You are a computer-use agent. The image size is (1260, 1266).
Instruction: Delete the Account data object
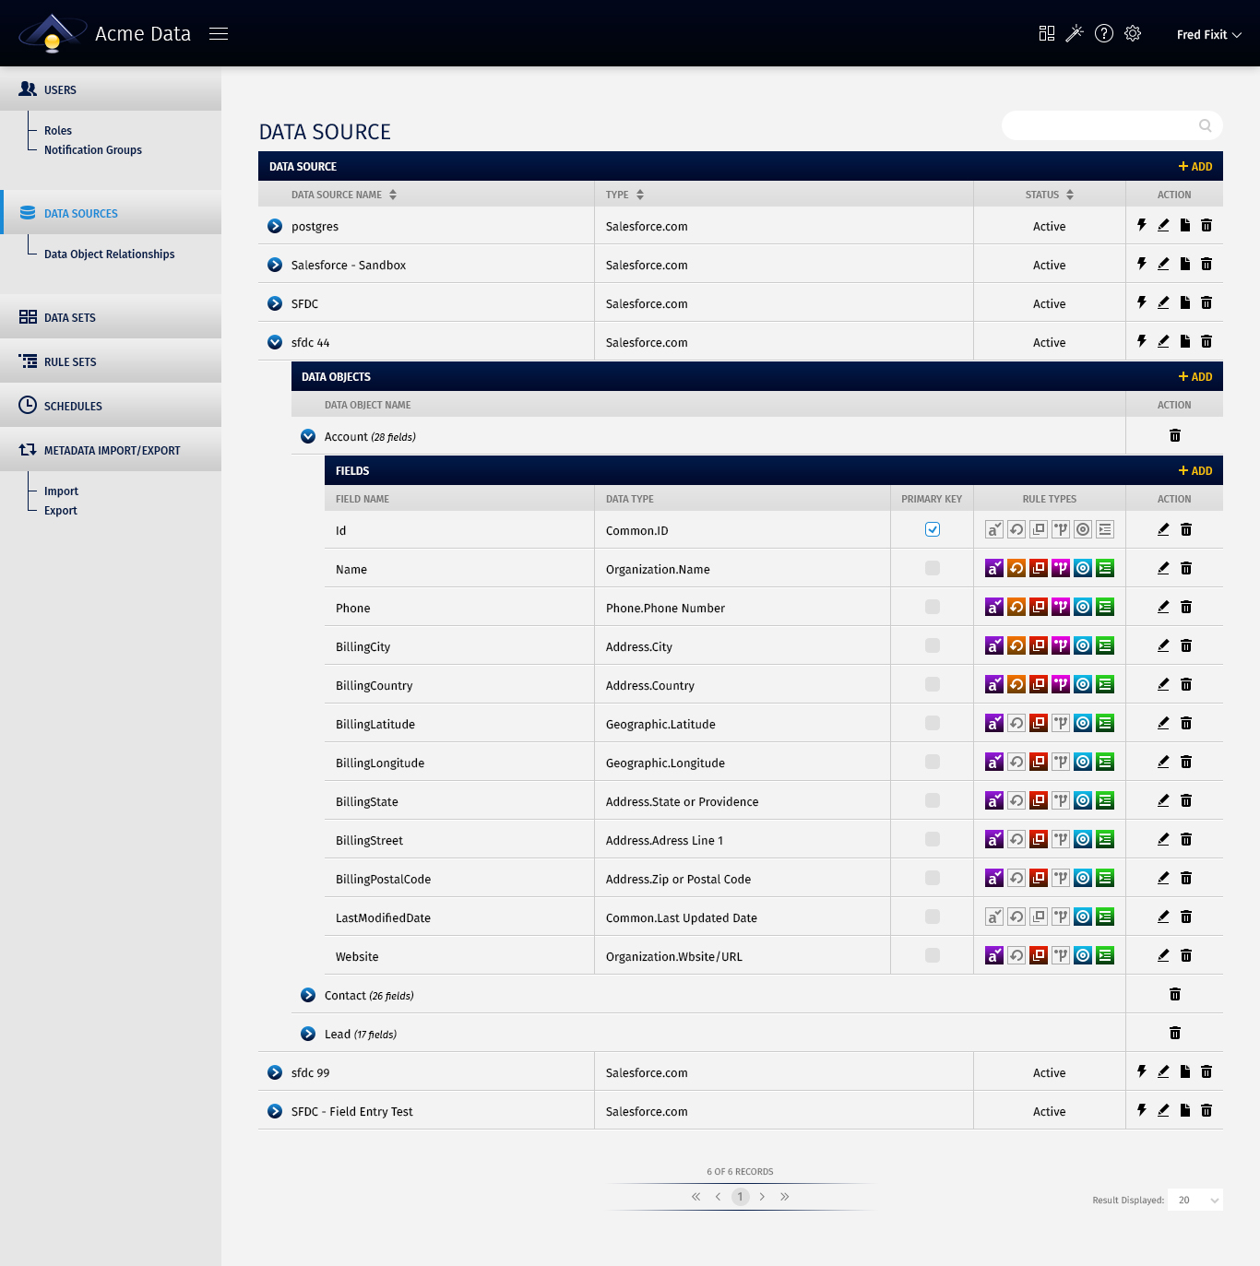(1175, 435)
